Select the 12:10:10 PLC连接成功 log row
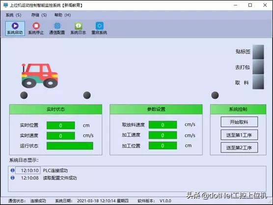This screenshot has height=205, width=273. [x=137, y=170]
